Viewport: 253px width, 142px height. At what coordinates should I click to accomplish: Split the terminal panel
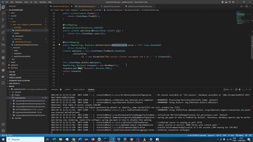point(236,90)
